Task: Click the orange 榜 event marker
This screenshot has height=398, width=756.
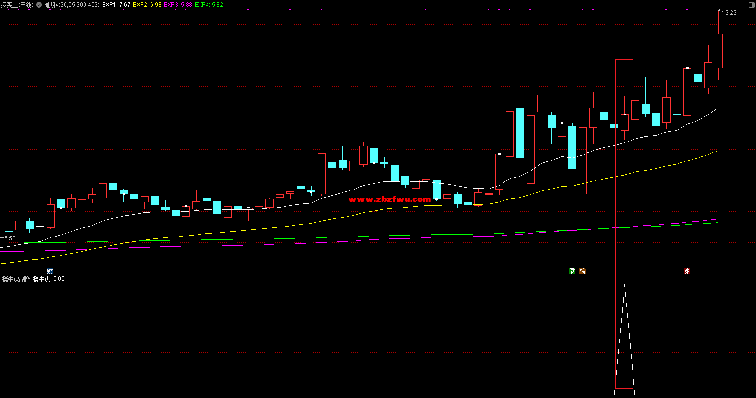Action: click(x=583, y=271)
